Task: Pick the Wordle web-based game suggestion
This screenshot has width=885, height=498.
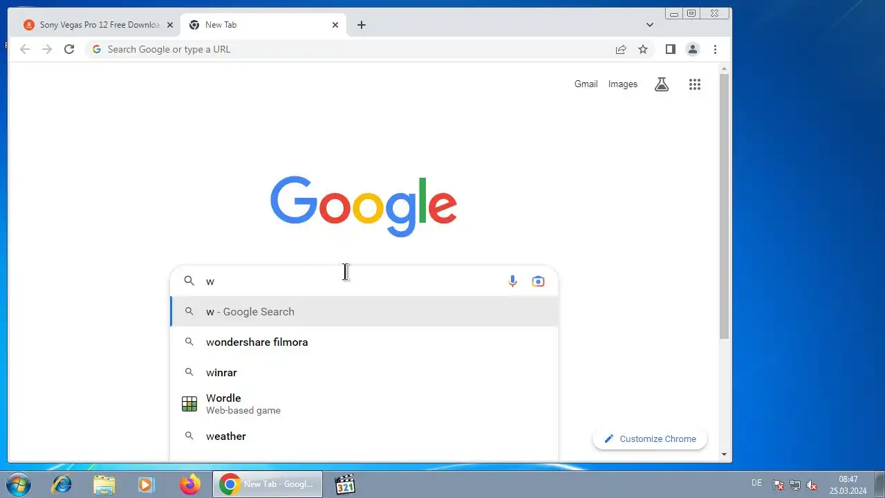Action: pos(364,404)
